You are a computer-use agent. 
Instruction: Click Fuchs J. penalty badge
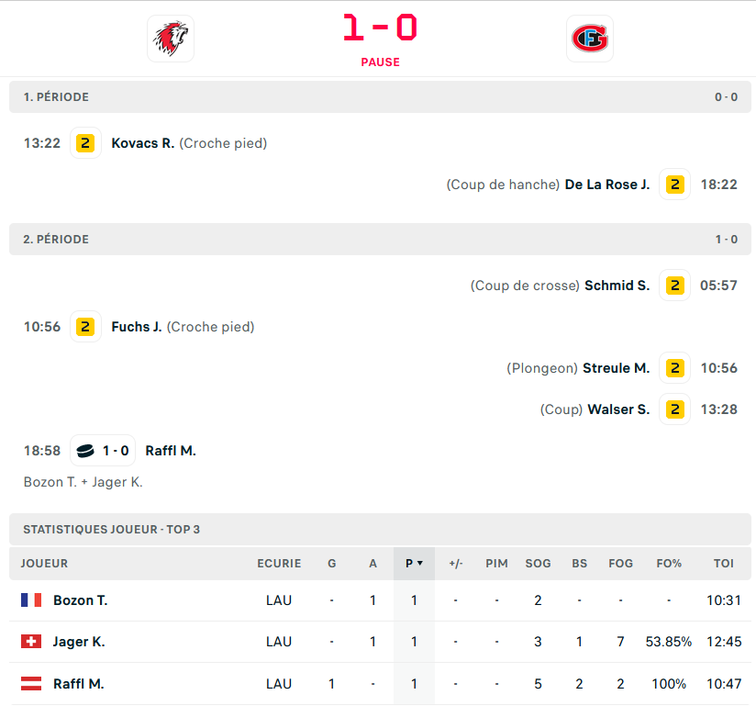point(85,327)
